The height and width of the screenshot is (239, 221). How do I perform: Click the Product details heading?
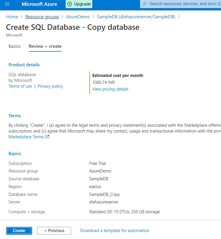[24, 65]
